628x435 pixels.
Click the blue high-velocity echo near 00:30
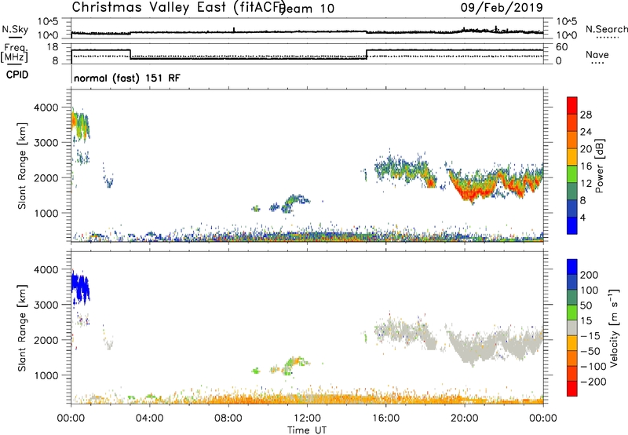[80, 286]
